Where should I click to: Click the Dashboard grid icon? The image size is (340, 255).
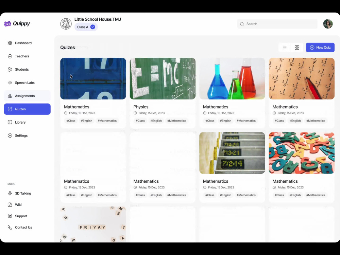[x=10, y=43]
